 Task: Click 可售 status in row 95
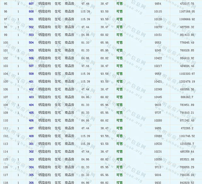(119, 4)
